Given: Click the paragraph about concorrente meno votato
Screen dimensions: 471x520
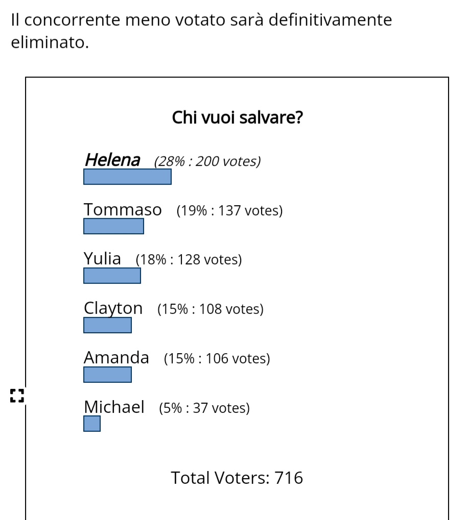Looking at the screenshot, I should (x=201, y=31).
